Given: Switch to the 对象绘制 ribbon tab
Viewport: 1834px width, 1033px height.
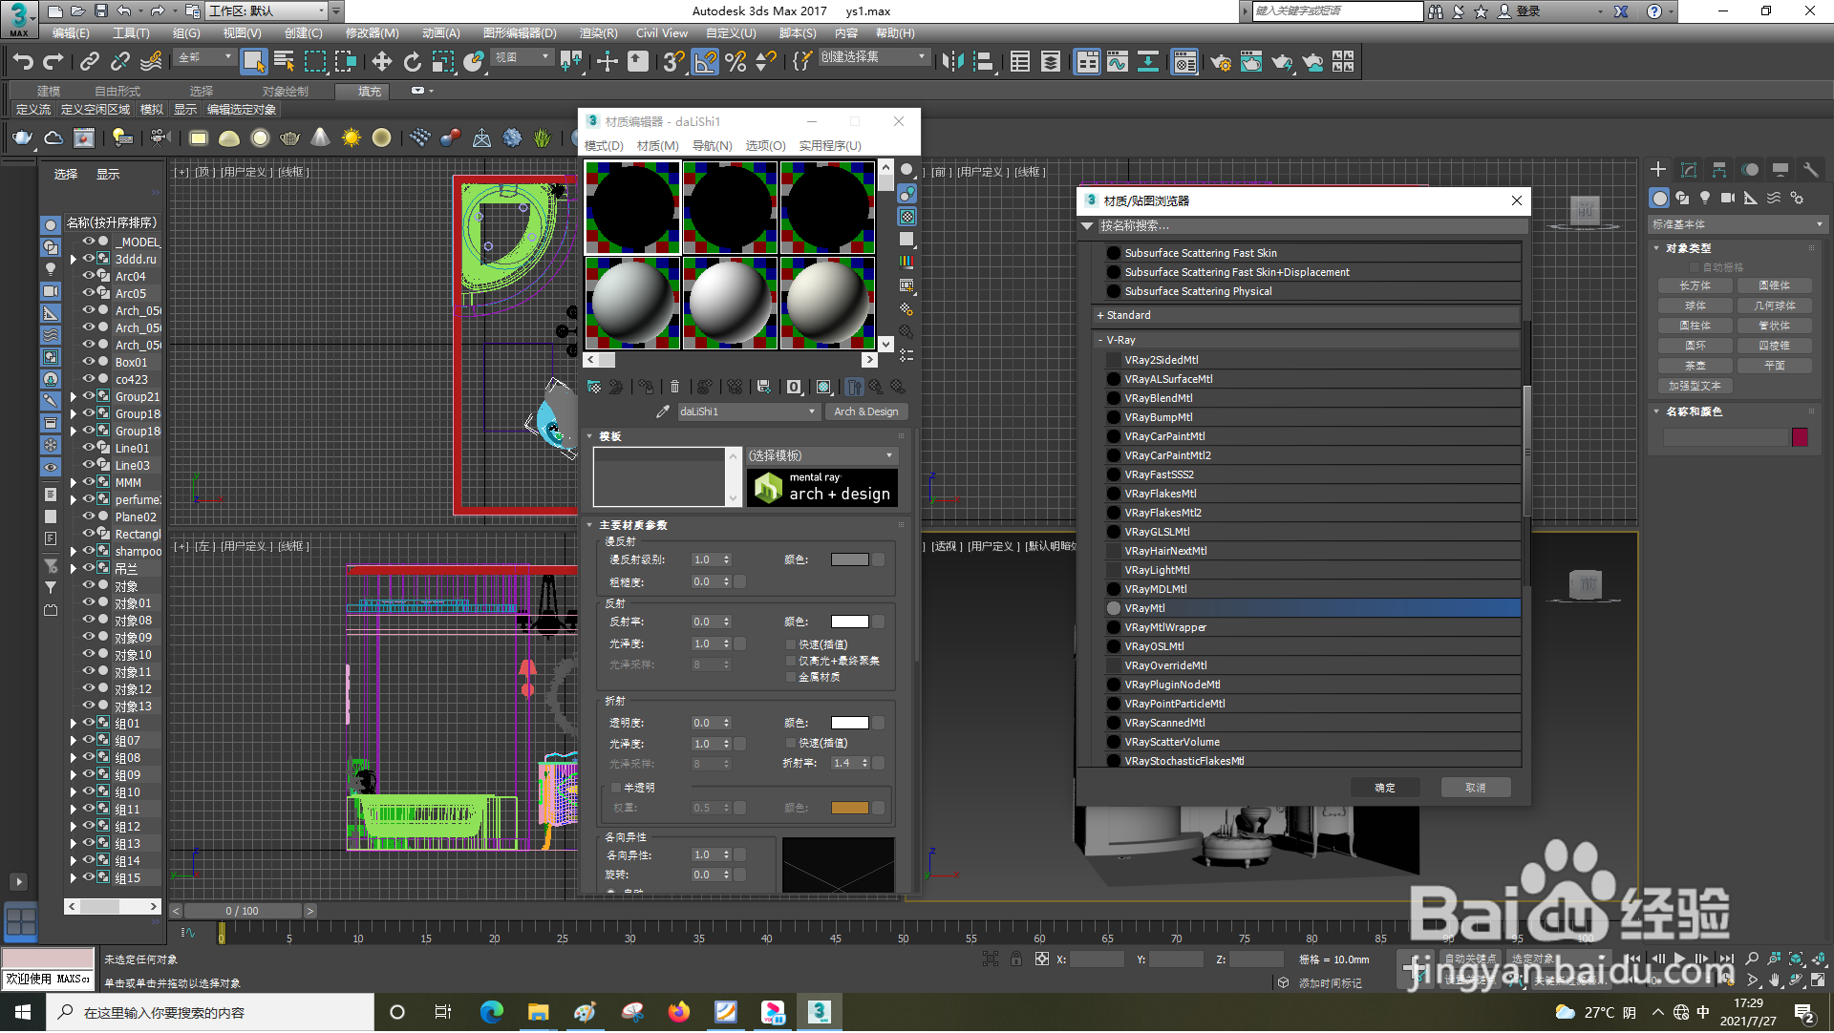Looking at the screenshot, I should coord(285,92).
